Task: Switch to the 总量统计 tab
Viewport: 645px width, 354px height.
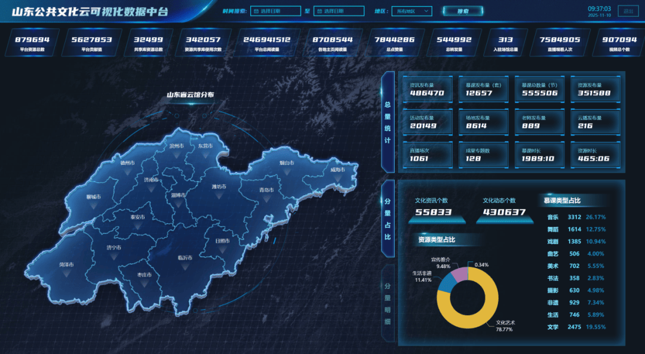Action: [387, 122]
